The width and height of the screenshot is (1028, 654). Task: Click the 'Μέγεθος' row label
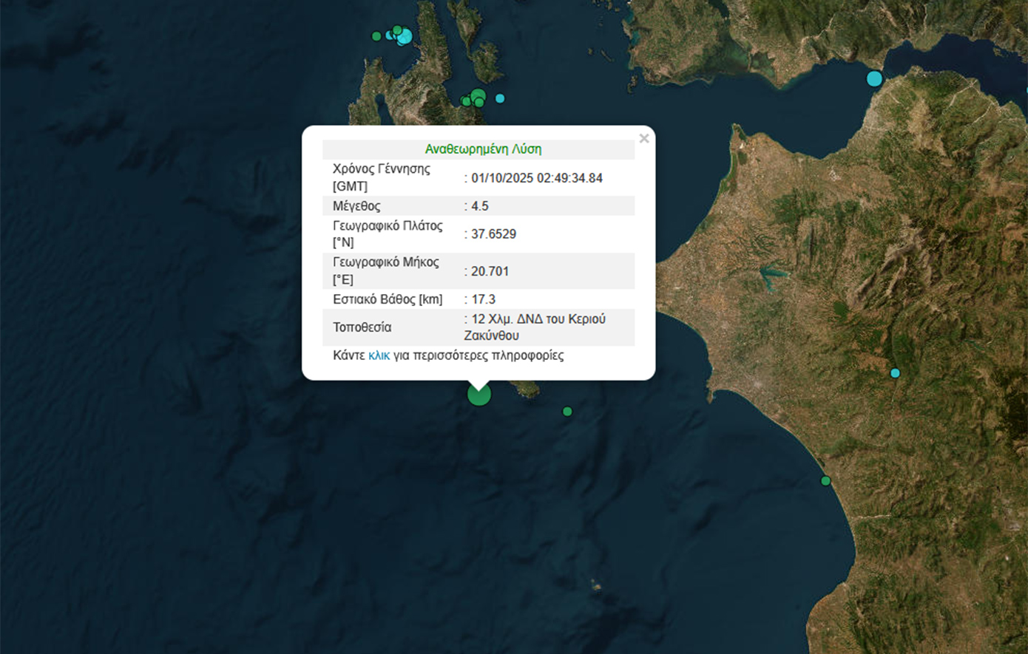(356, 206)
